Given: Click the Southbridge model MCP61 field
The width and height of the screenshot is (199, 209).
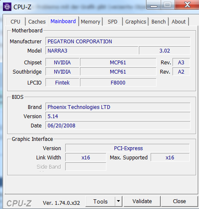Looking at the screenshot, I should 118,71.
